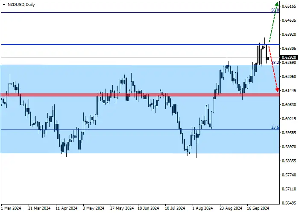
Task: Click price axis value 0.58355
Action: click(289, 161)
